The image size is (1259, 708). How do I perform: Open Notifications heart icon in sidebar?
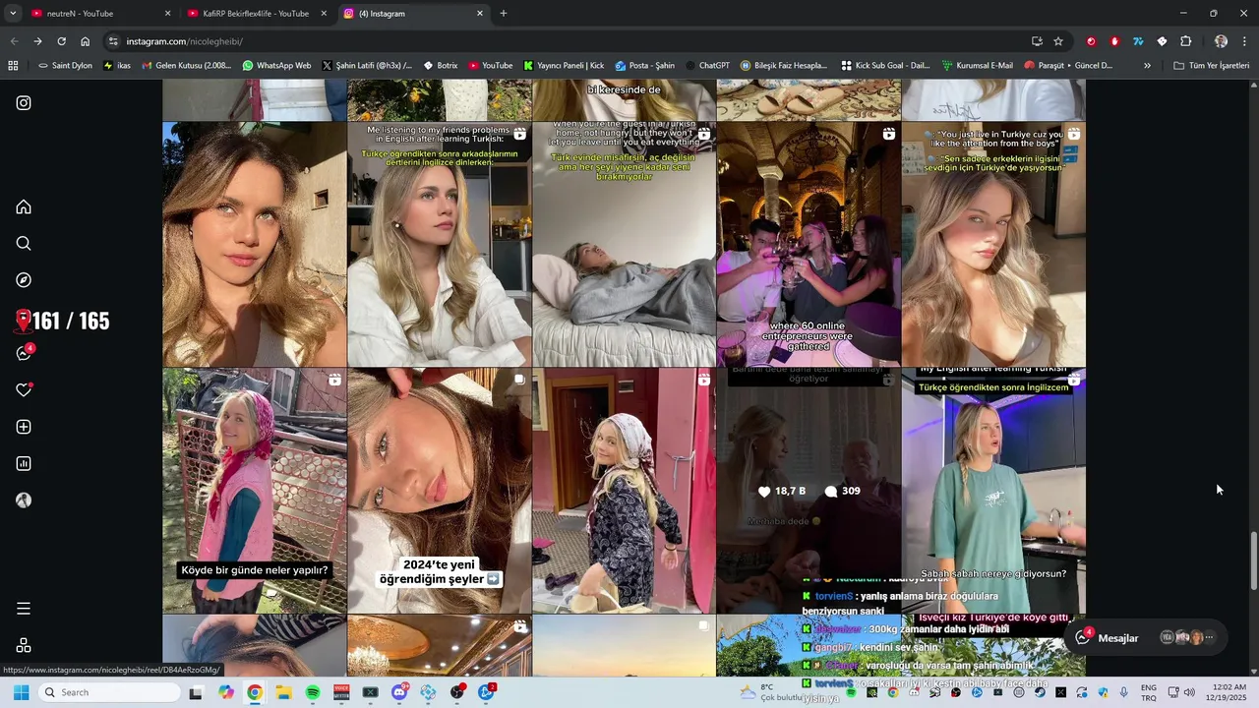pyautogui.click(x=24, y=390)
